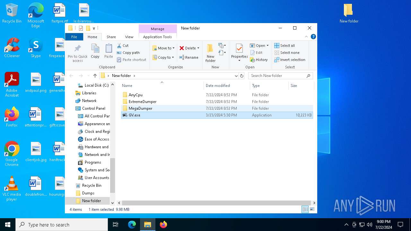Open CCleaner desktop shortcut
Image resolution: width=411 pixels, height=231 pixels.
(x=12, y=48)
